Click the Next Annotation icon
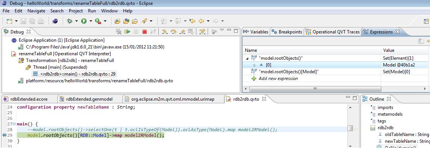This screenshot has width=430, height=148. pos(164,21)
